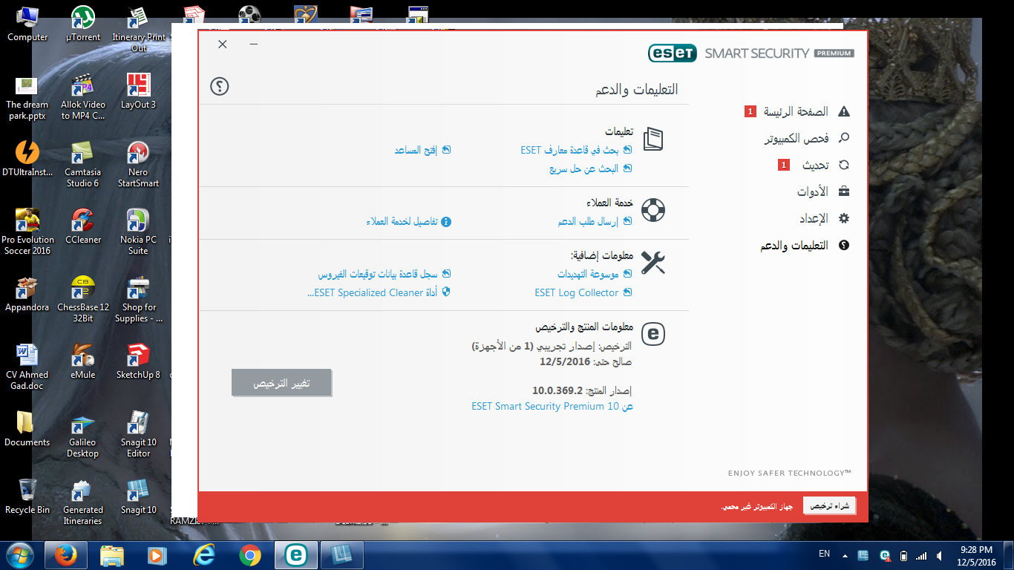Screen dimensions: 1014x570
Task: Open تفاصيل لخدمة العملاء details link
Action: coord(408,221)
